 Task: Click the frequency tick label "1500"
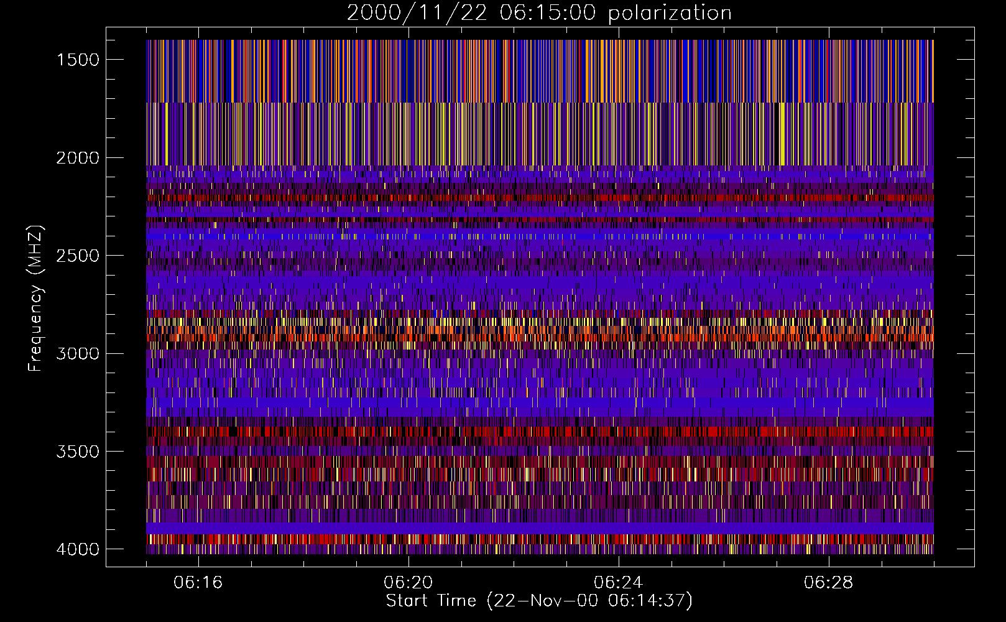78,60
